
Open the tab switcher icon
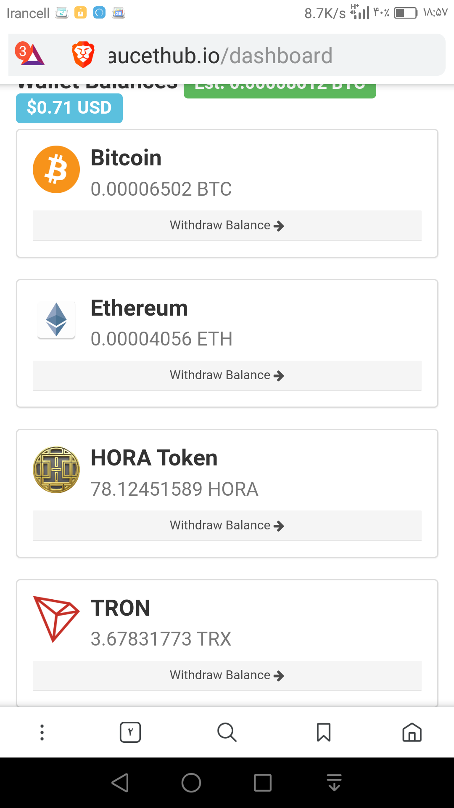pyautogui.click(x=130, y=732)
